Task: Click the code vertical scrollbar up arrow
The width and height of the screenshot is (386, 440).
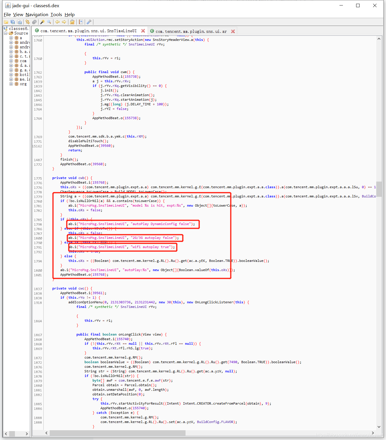Action: (x=379, y=39)
